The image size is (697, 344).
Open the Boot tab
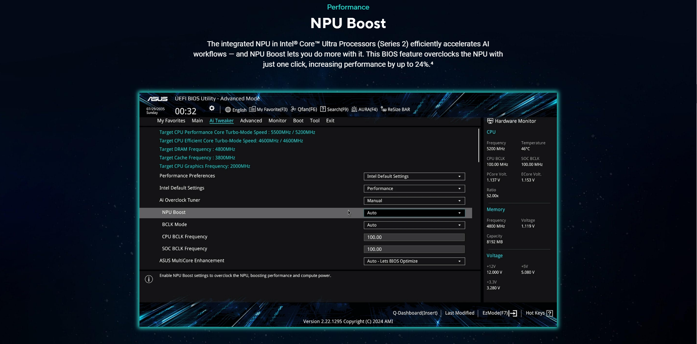(298, 121)
